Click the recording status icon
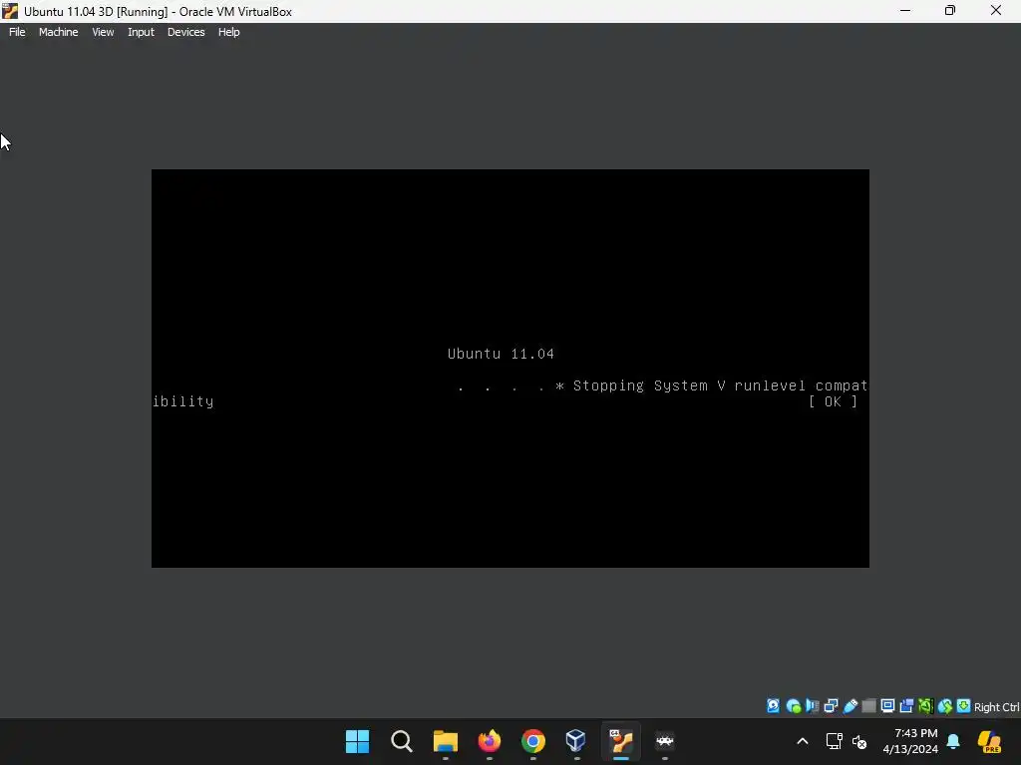This screenshot has width=1021, height=765. click(x=906, y=706)
